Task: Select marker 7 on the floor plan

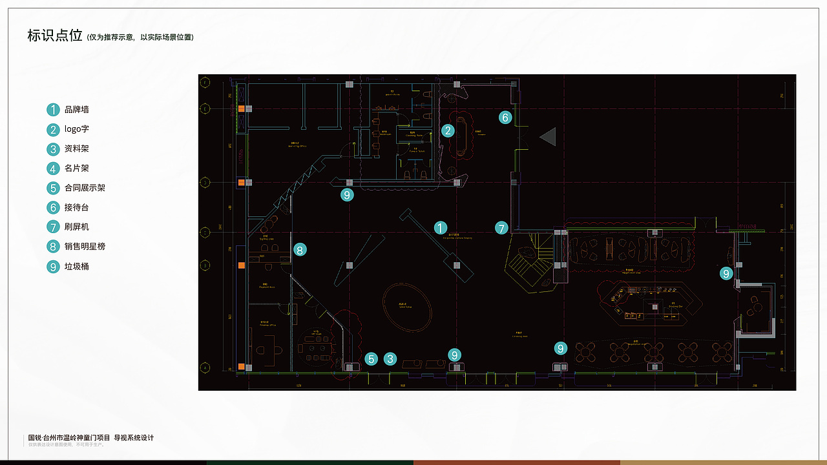Action: click(502, 228)
